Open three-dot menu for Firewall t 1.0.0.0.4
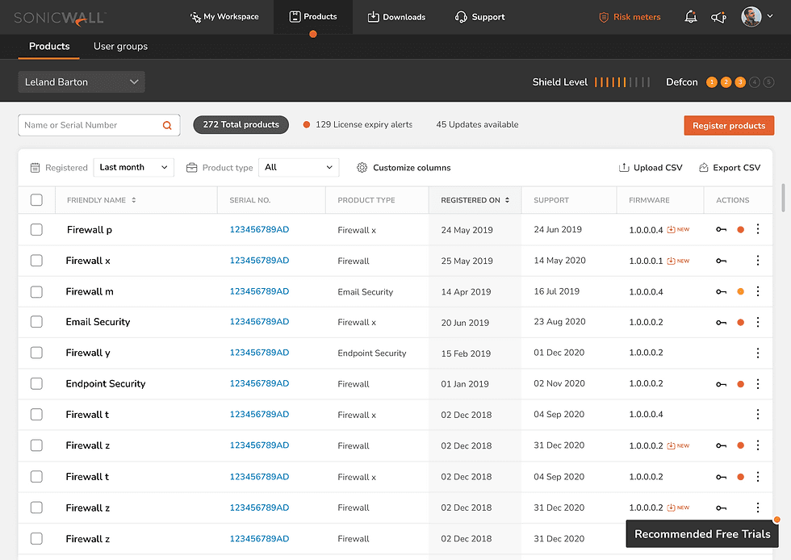Screen dimensions: 791x560 [758, 414]
